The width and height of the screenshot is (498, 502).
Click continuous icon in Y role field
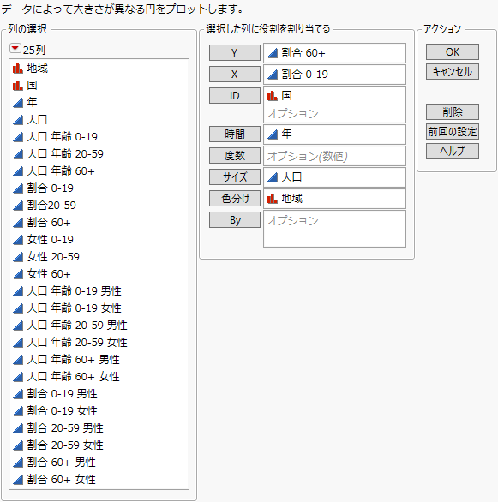pos(273,53)
